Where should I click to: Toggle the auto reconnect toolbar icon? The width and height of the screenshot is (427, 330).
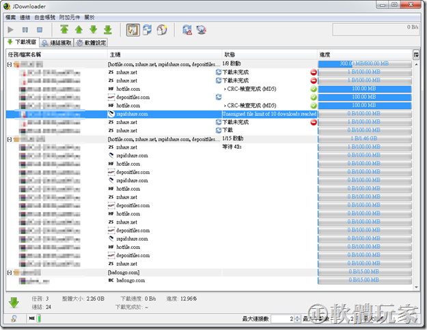click(148, 29)
